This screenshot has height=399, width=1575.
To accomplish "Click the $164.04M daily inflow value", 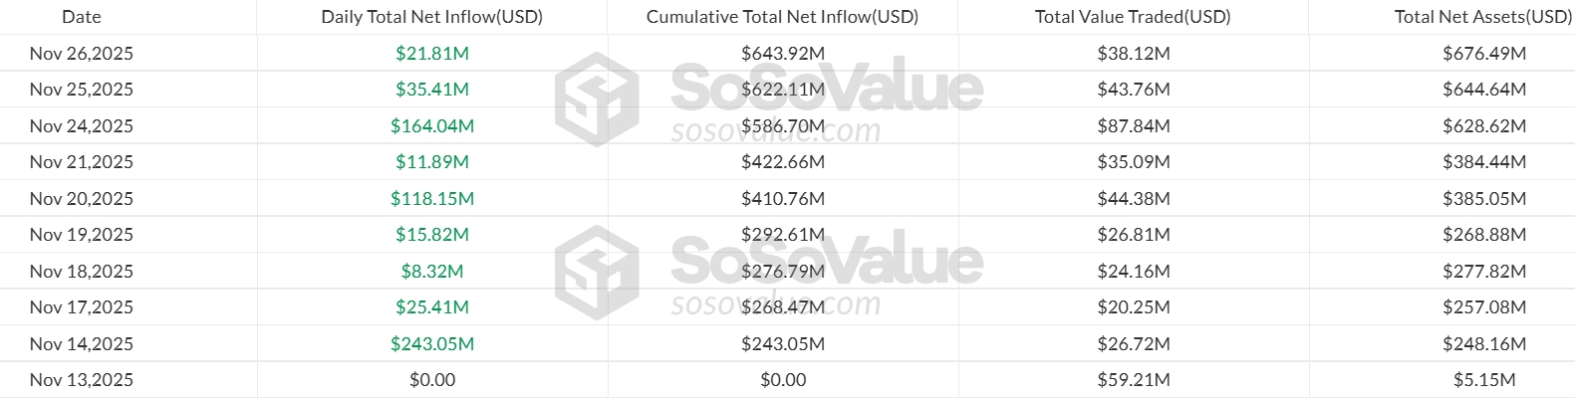I will click(x=432, y=126).
